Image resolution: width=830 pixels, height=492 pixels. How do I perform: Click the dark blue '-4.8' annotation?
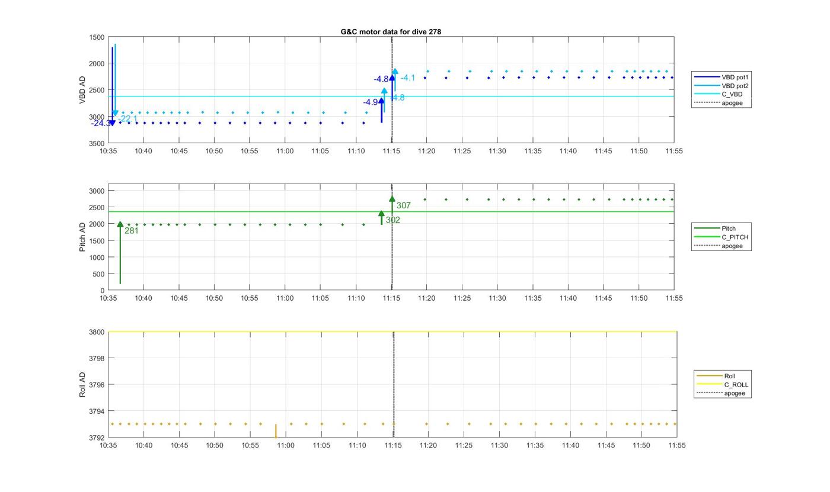click(381, 79)
